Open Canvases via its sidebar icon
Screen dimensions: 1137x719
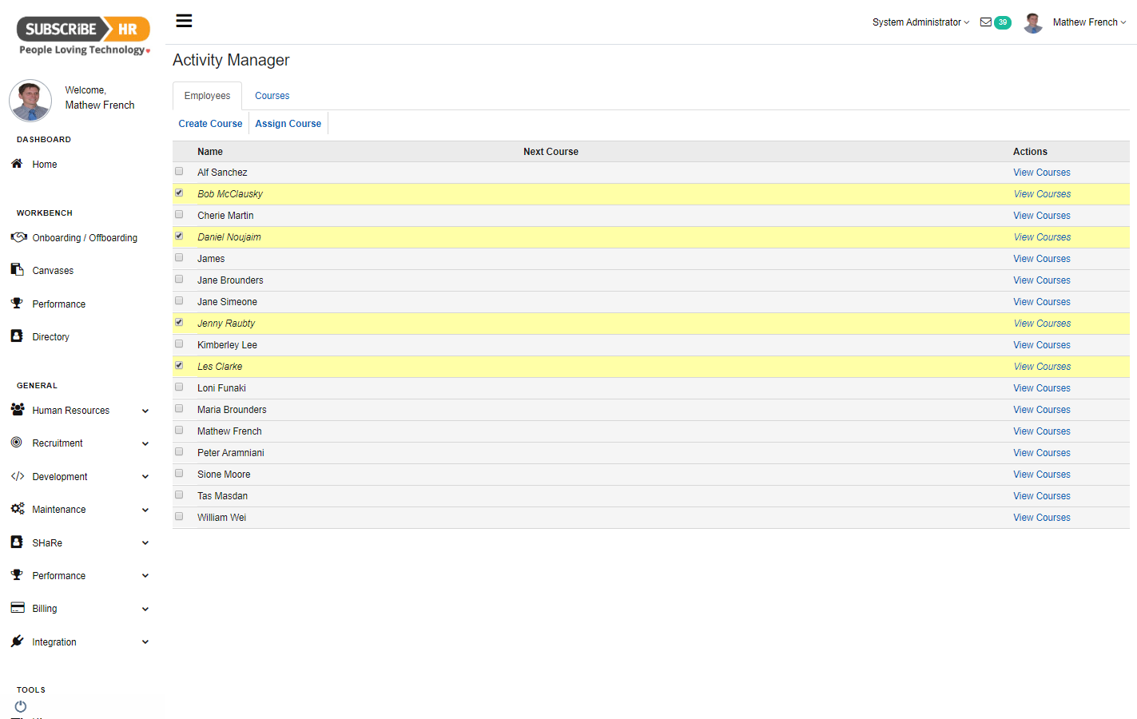(17, 270)
